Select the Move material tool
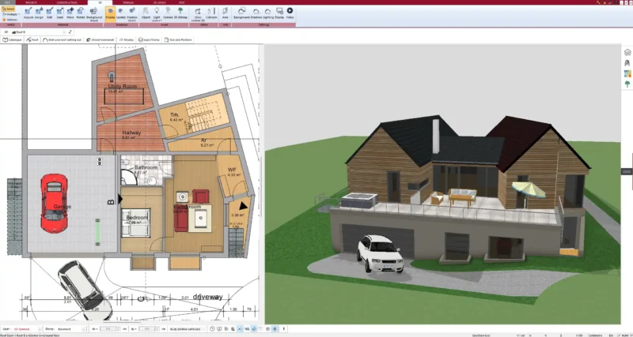Viewport: 633px width, 337px height. 70,12
